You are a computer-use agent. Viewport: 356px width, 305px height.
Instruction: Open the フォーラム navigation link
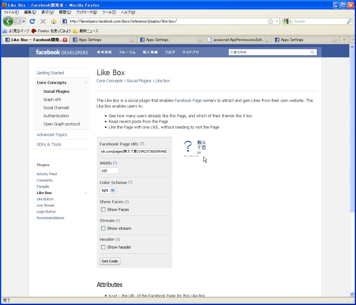tap(127, 52)
